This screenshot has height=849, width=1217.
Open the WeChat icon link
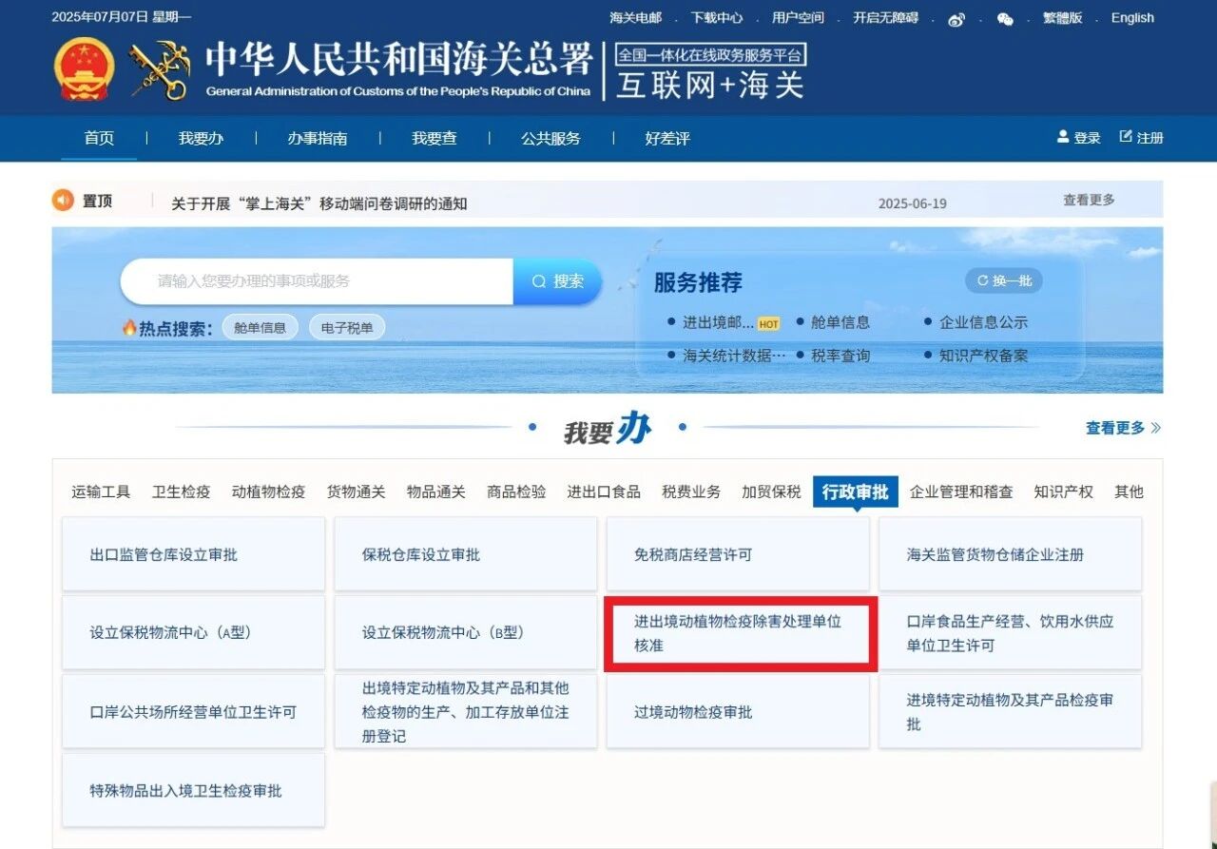click(x=1005, y=19)
